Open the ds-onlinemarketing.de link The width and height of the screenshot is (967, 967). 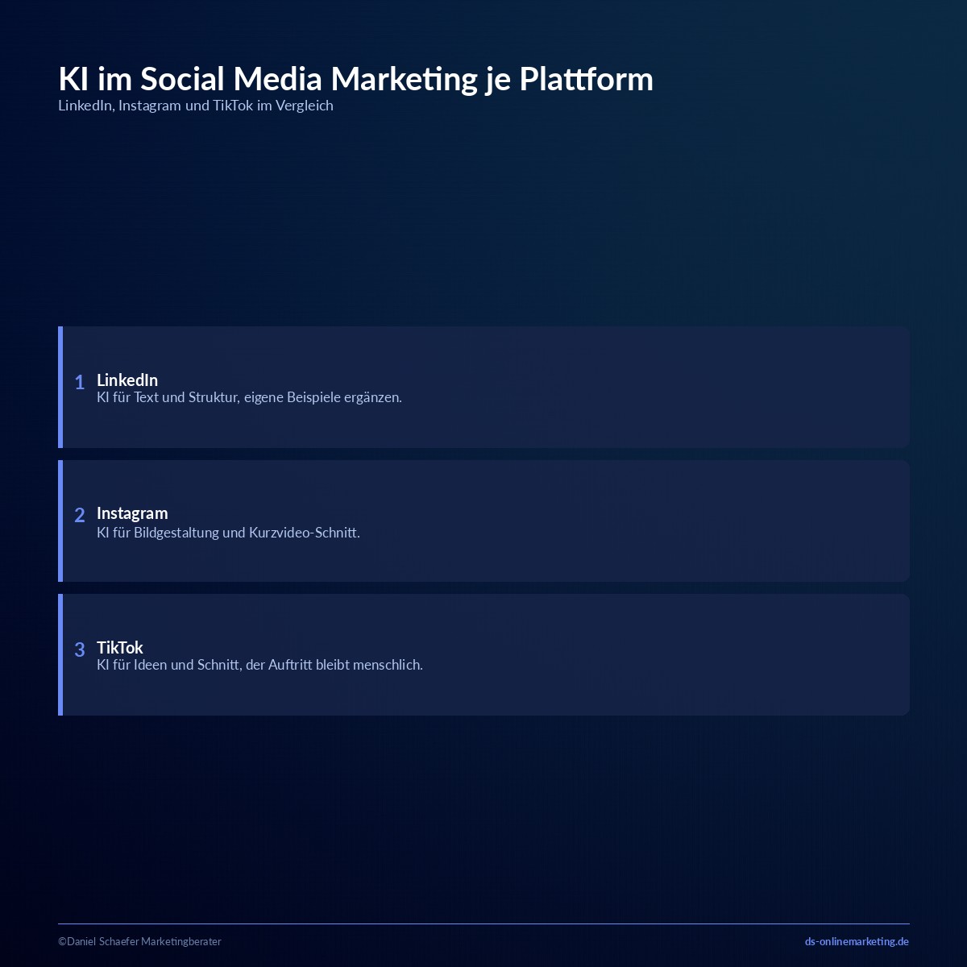(x=857, y=941)
